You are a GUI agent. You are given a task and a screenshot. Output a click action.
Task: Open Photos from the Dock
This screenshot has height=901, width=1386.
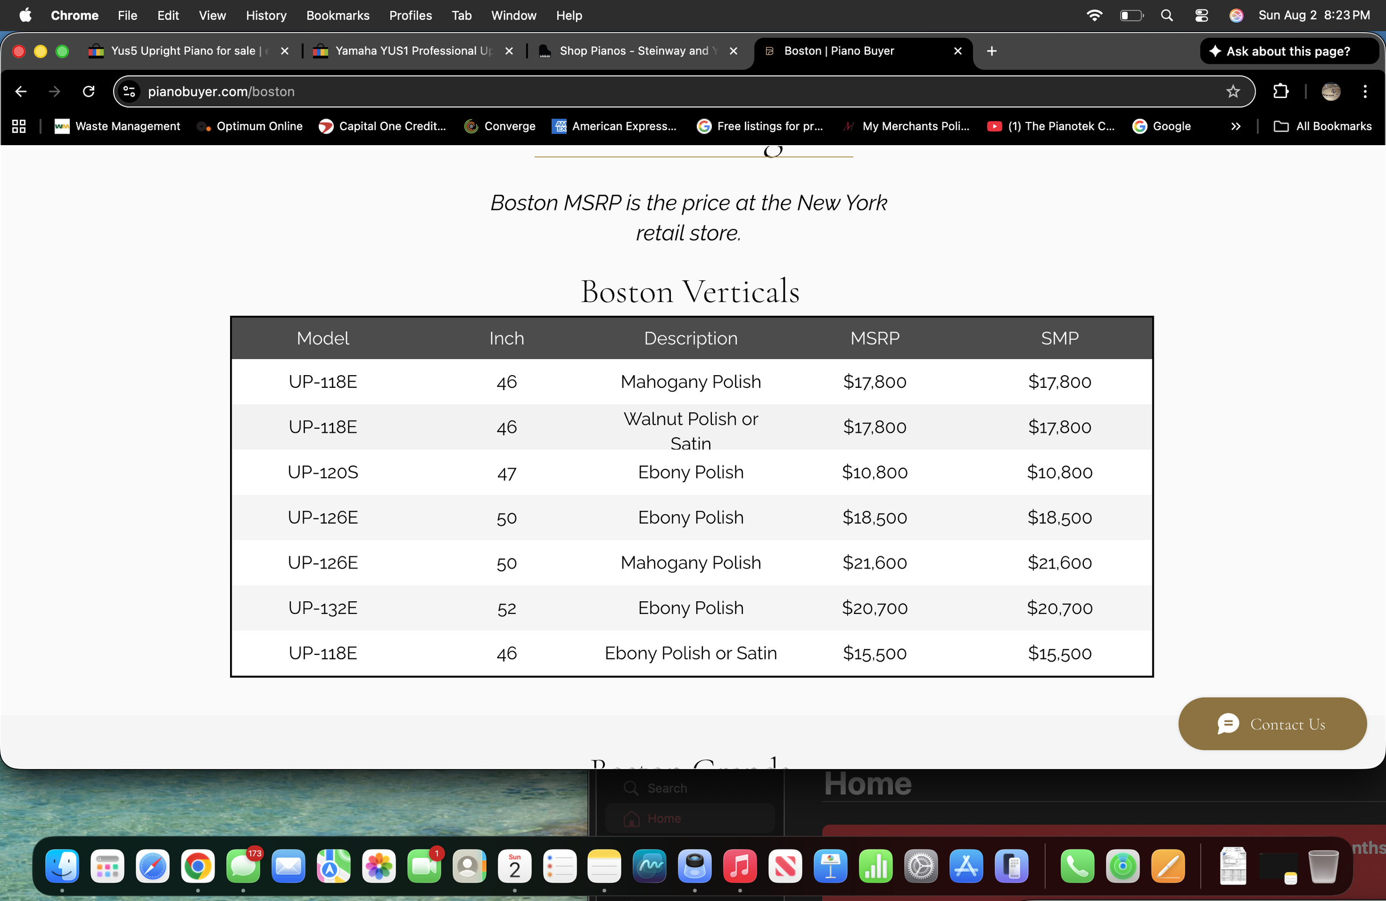click(x=379, y=866)
